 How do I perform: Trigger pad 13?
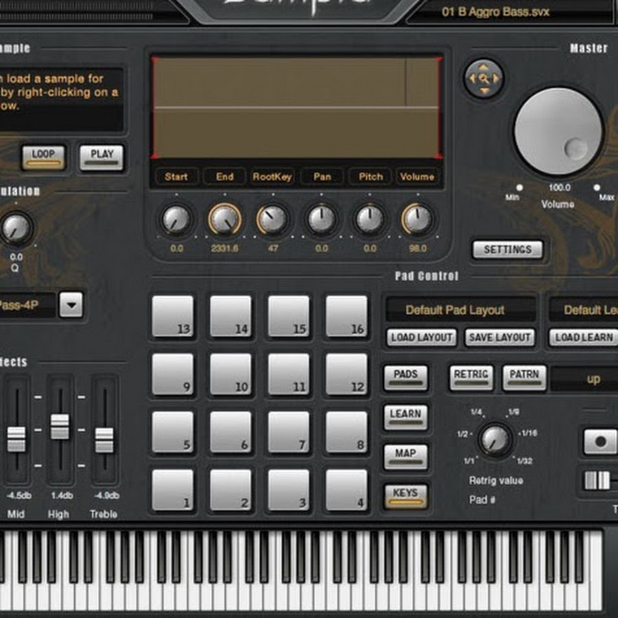pyautogui.click(x=172, y=316)
